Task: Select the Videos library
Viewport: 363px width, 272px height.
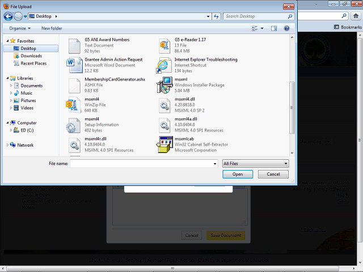Action: [x=27, y=108]
